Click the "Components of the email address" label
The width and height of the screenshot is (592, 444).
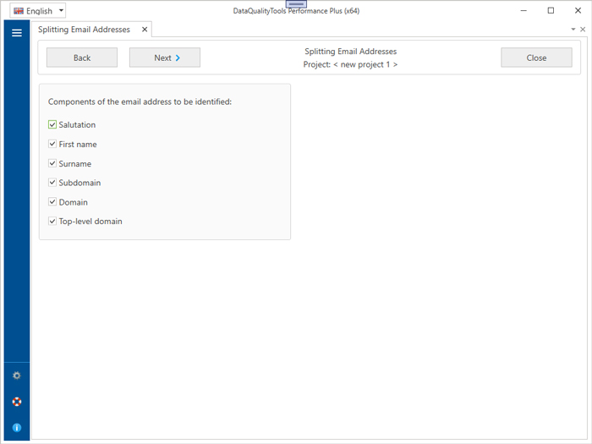pos(140,101)
